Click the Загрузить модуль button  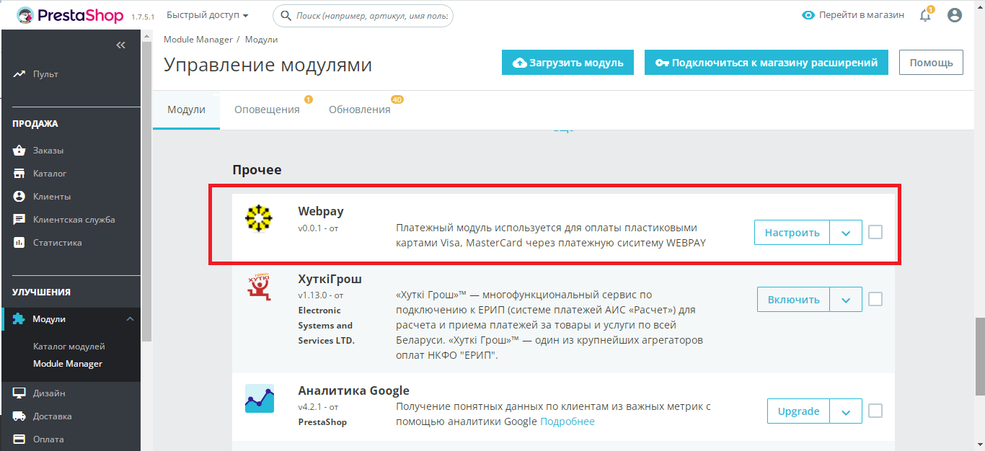coord(567,63)
